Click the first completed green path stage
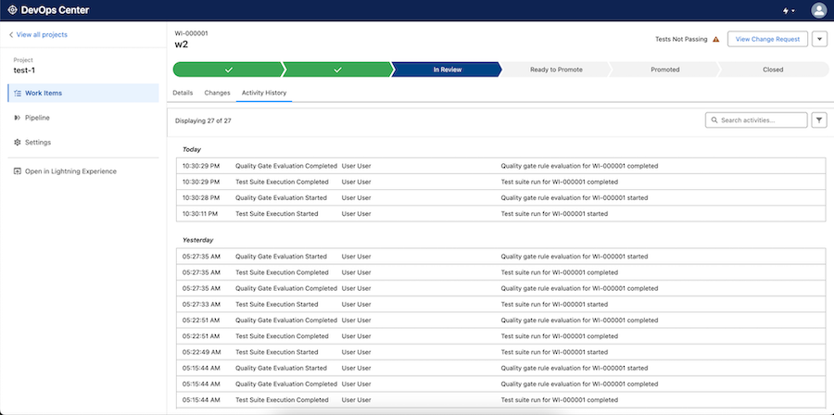 pyautogui.click(x=228, y=69)
